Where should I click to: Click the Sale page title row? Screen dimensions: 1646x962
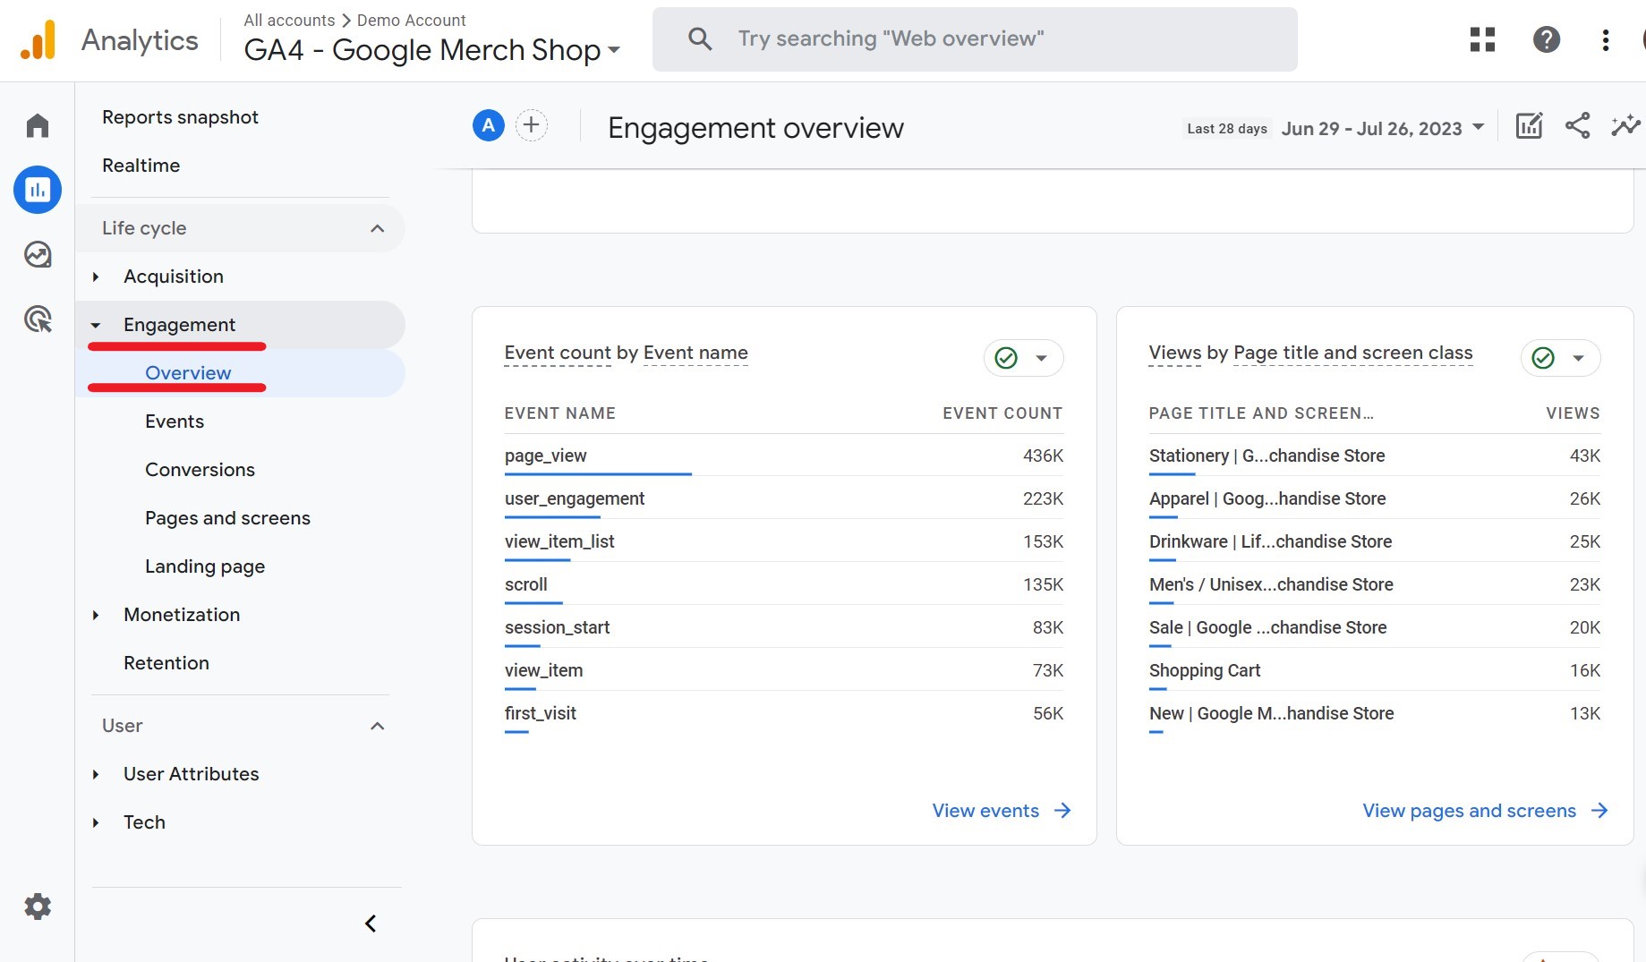(x=1375, y=627)
